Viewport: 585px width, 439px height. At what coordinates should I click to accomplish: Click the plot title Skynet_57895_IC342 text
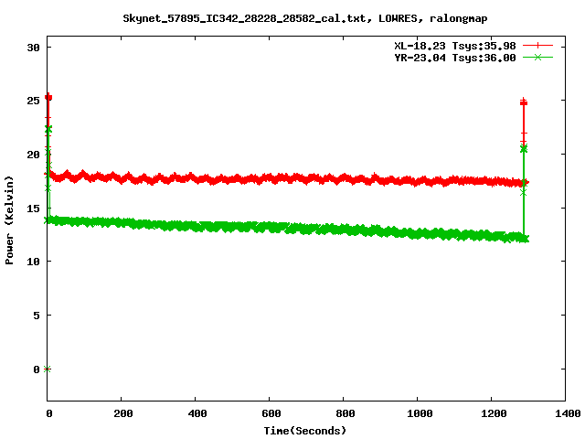[304, 18]
